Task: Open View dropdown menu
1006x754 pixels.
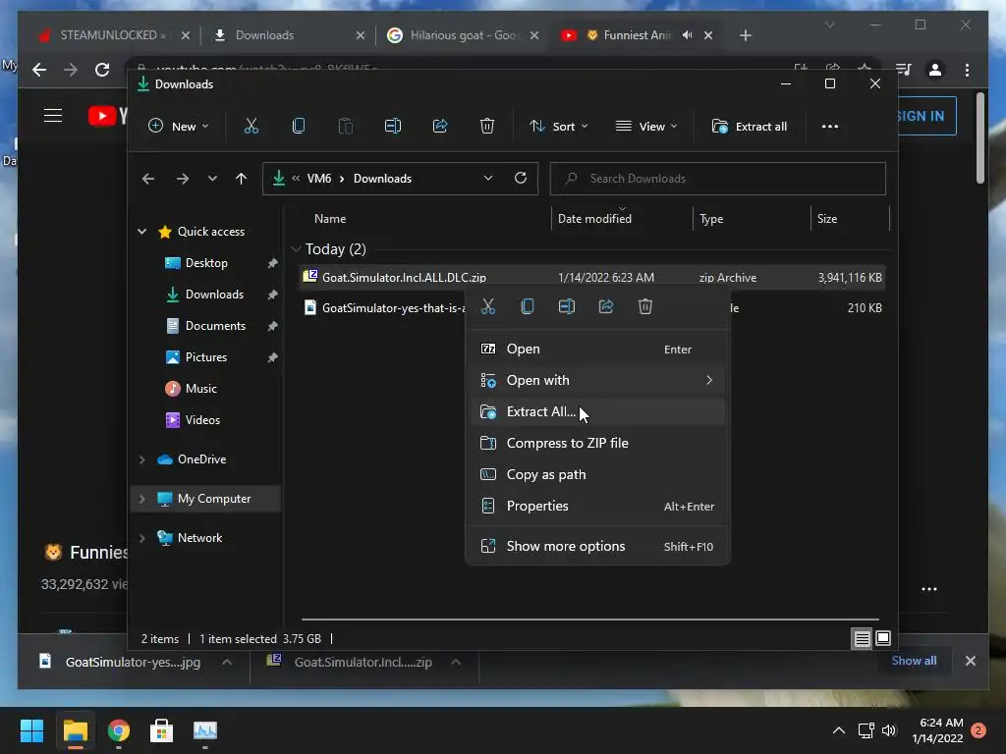Action: (646, 127)
